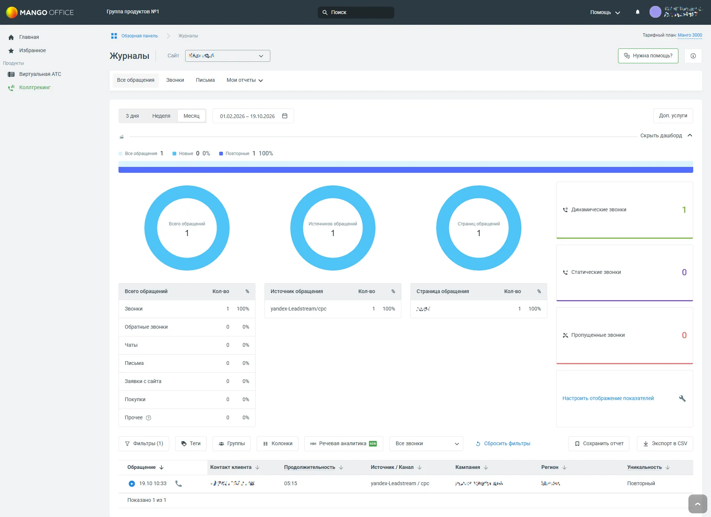Click the Новые legend color swatch
This screenshot has width=711, height=517.
tap(174, 154)
